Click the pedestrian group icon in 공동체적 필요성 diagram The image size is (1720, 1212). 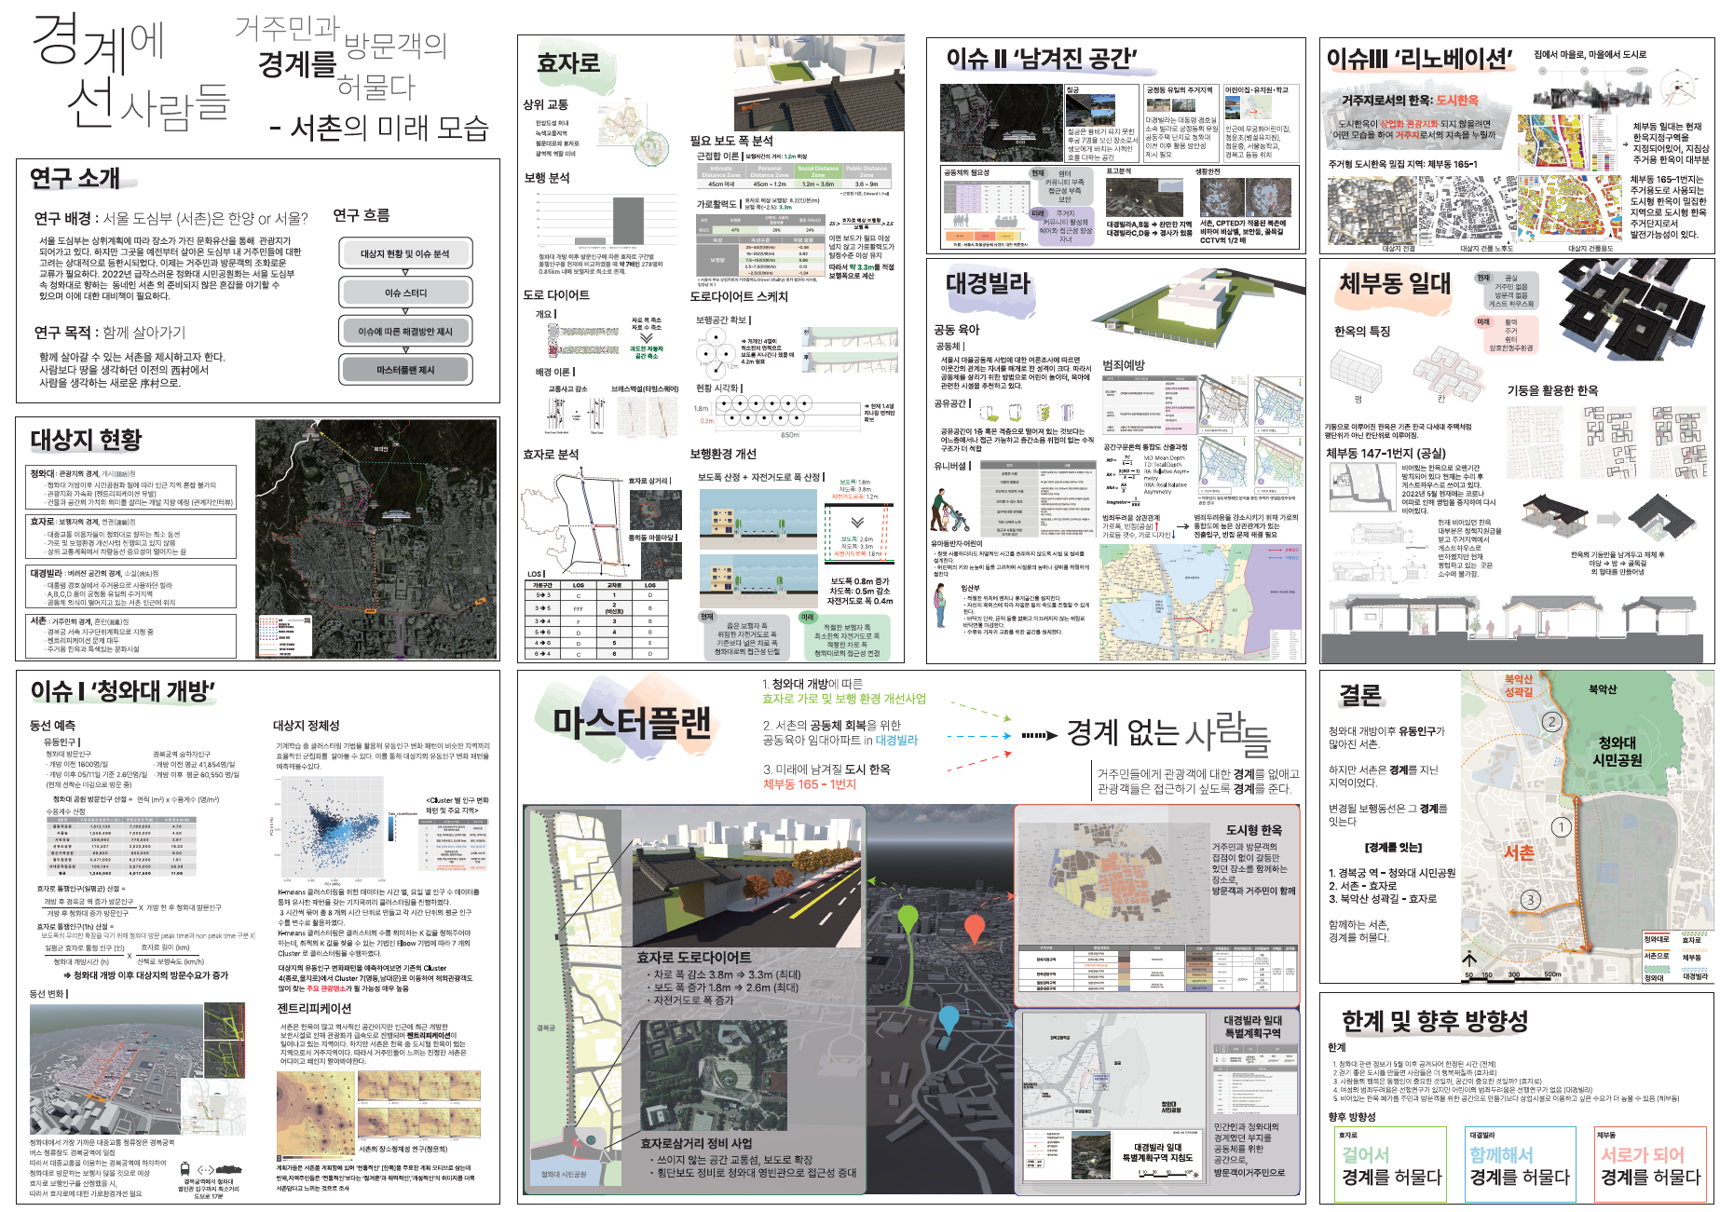tap(962, 222)
